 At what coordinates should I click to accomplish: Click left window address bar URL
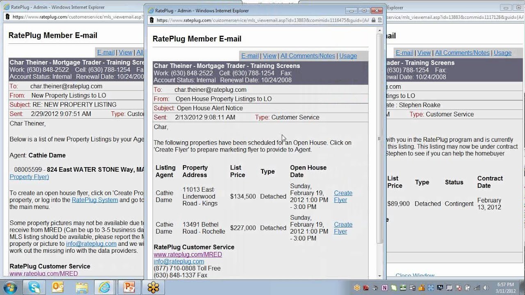pos(78,17)
